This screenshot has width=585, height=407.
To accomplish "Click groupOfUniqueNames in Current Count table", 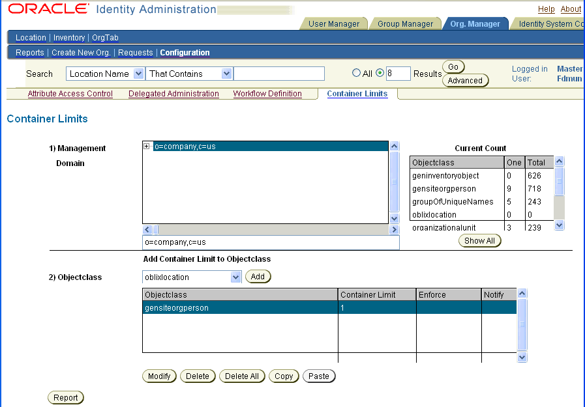I will click(453, 201).
